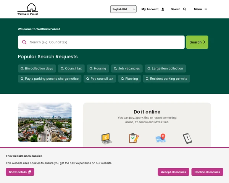
Task: Click the Waltham Forest tree logo
Action: [x=28, y=9]
